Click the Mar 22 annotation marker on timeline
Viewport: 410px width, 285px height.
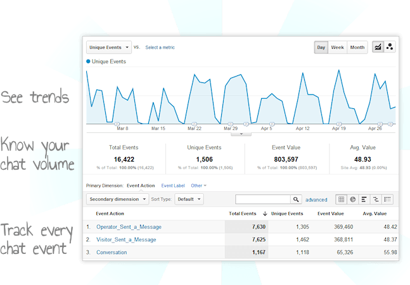click(x=195, y=124)
